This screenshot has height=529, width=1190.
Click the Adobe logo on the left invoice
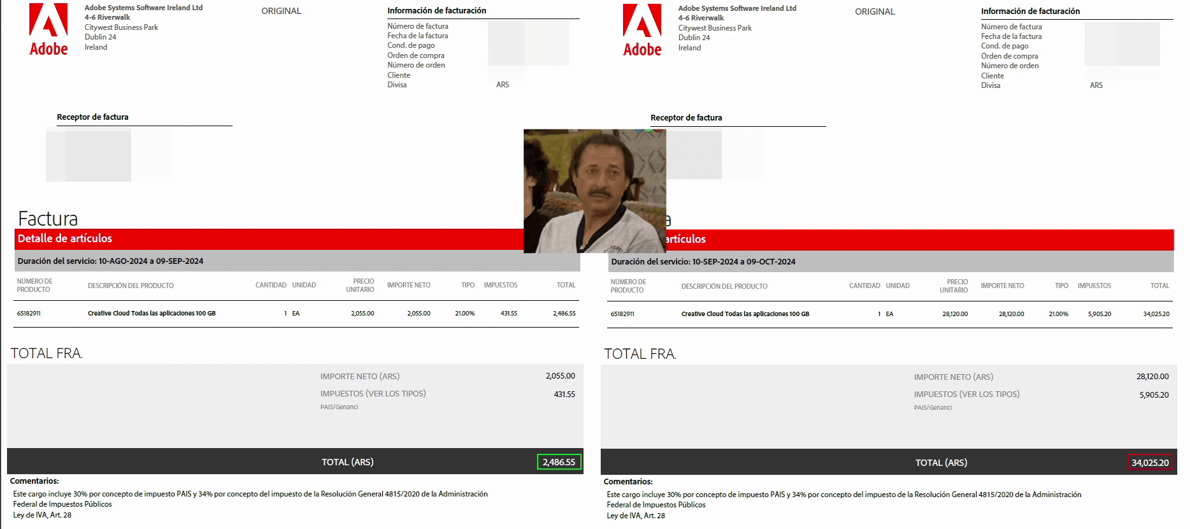48,30
